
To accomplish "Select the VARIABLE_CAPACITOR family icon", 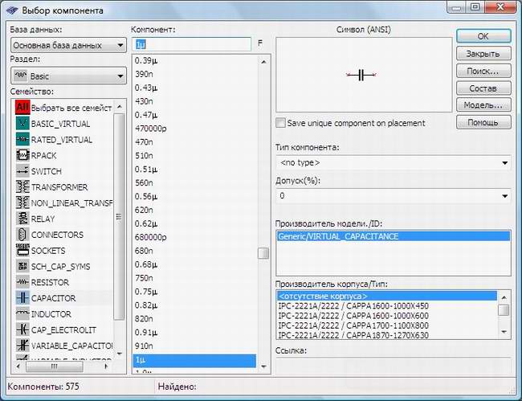I will 22,346.
